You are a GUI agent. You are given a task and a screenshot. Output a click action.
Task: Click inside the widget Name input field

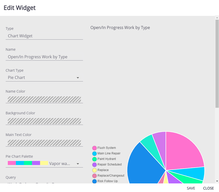(x=44, y=57)
